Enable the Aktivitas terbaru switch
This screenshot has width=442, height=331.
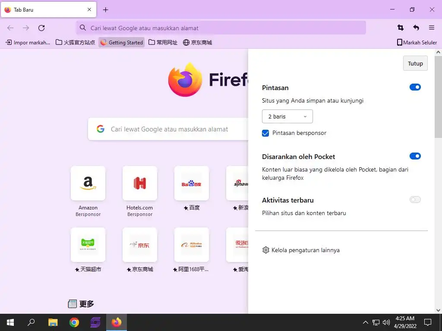coord(415,200)
